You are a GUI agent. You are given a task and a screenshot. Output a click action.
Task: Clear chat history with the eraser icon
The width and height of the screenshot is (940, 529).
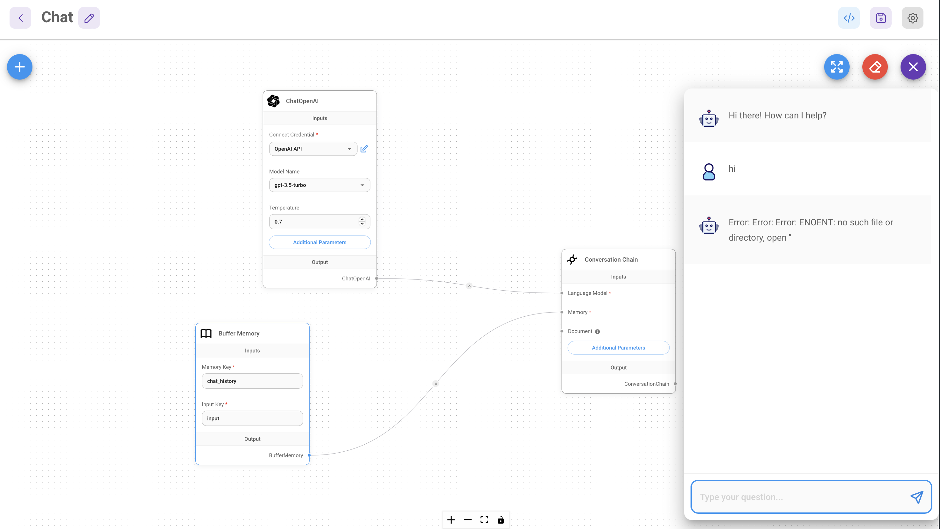(875, 67)
